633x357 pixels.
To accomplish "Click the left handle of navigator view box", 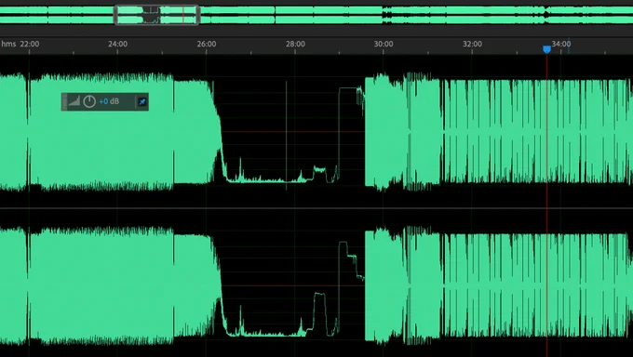I will click(x=115, y=15).
